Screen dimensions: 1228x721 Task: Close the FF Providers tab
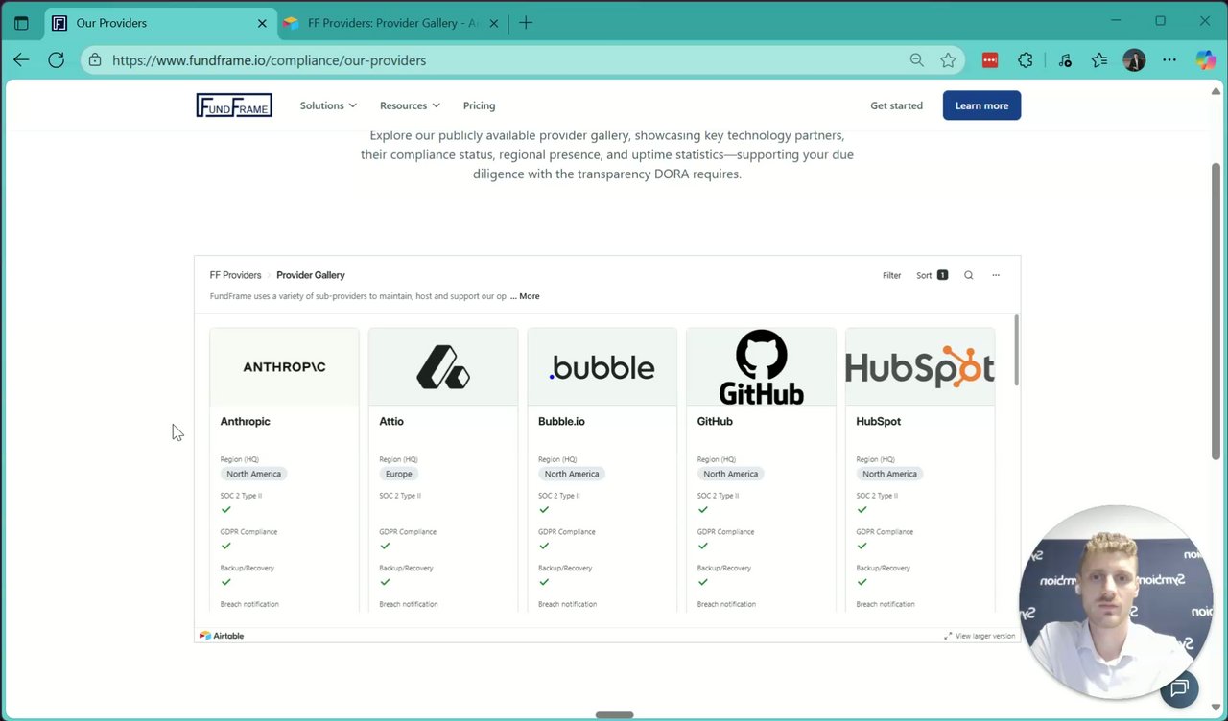494,23
